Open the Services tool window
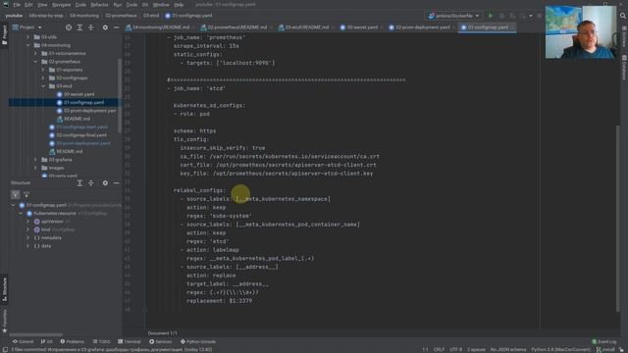 pos(160,342)
